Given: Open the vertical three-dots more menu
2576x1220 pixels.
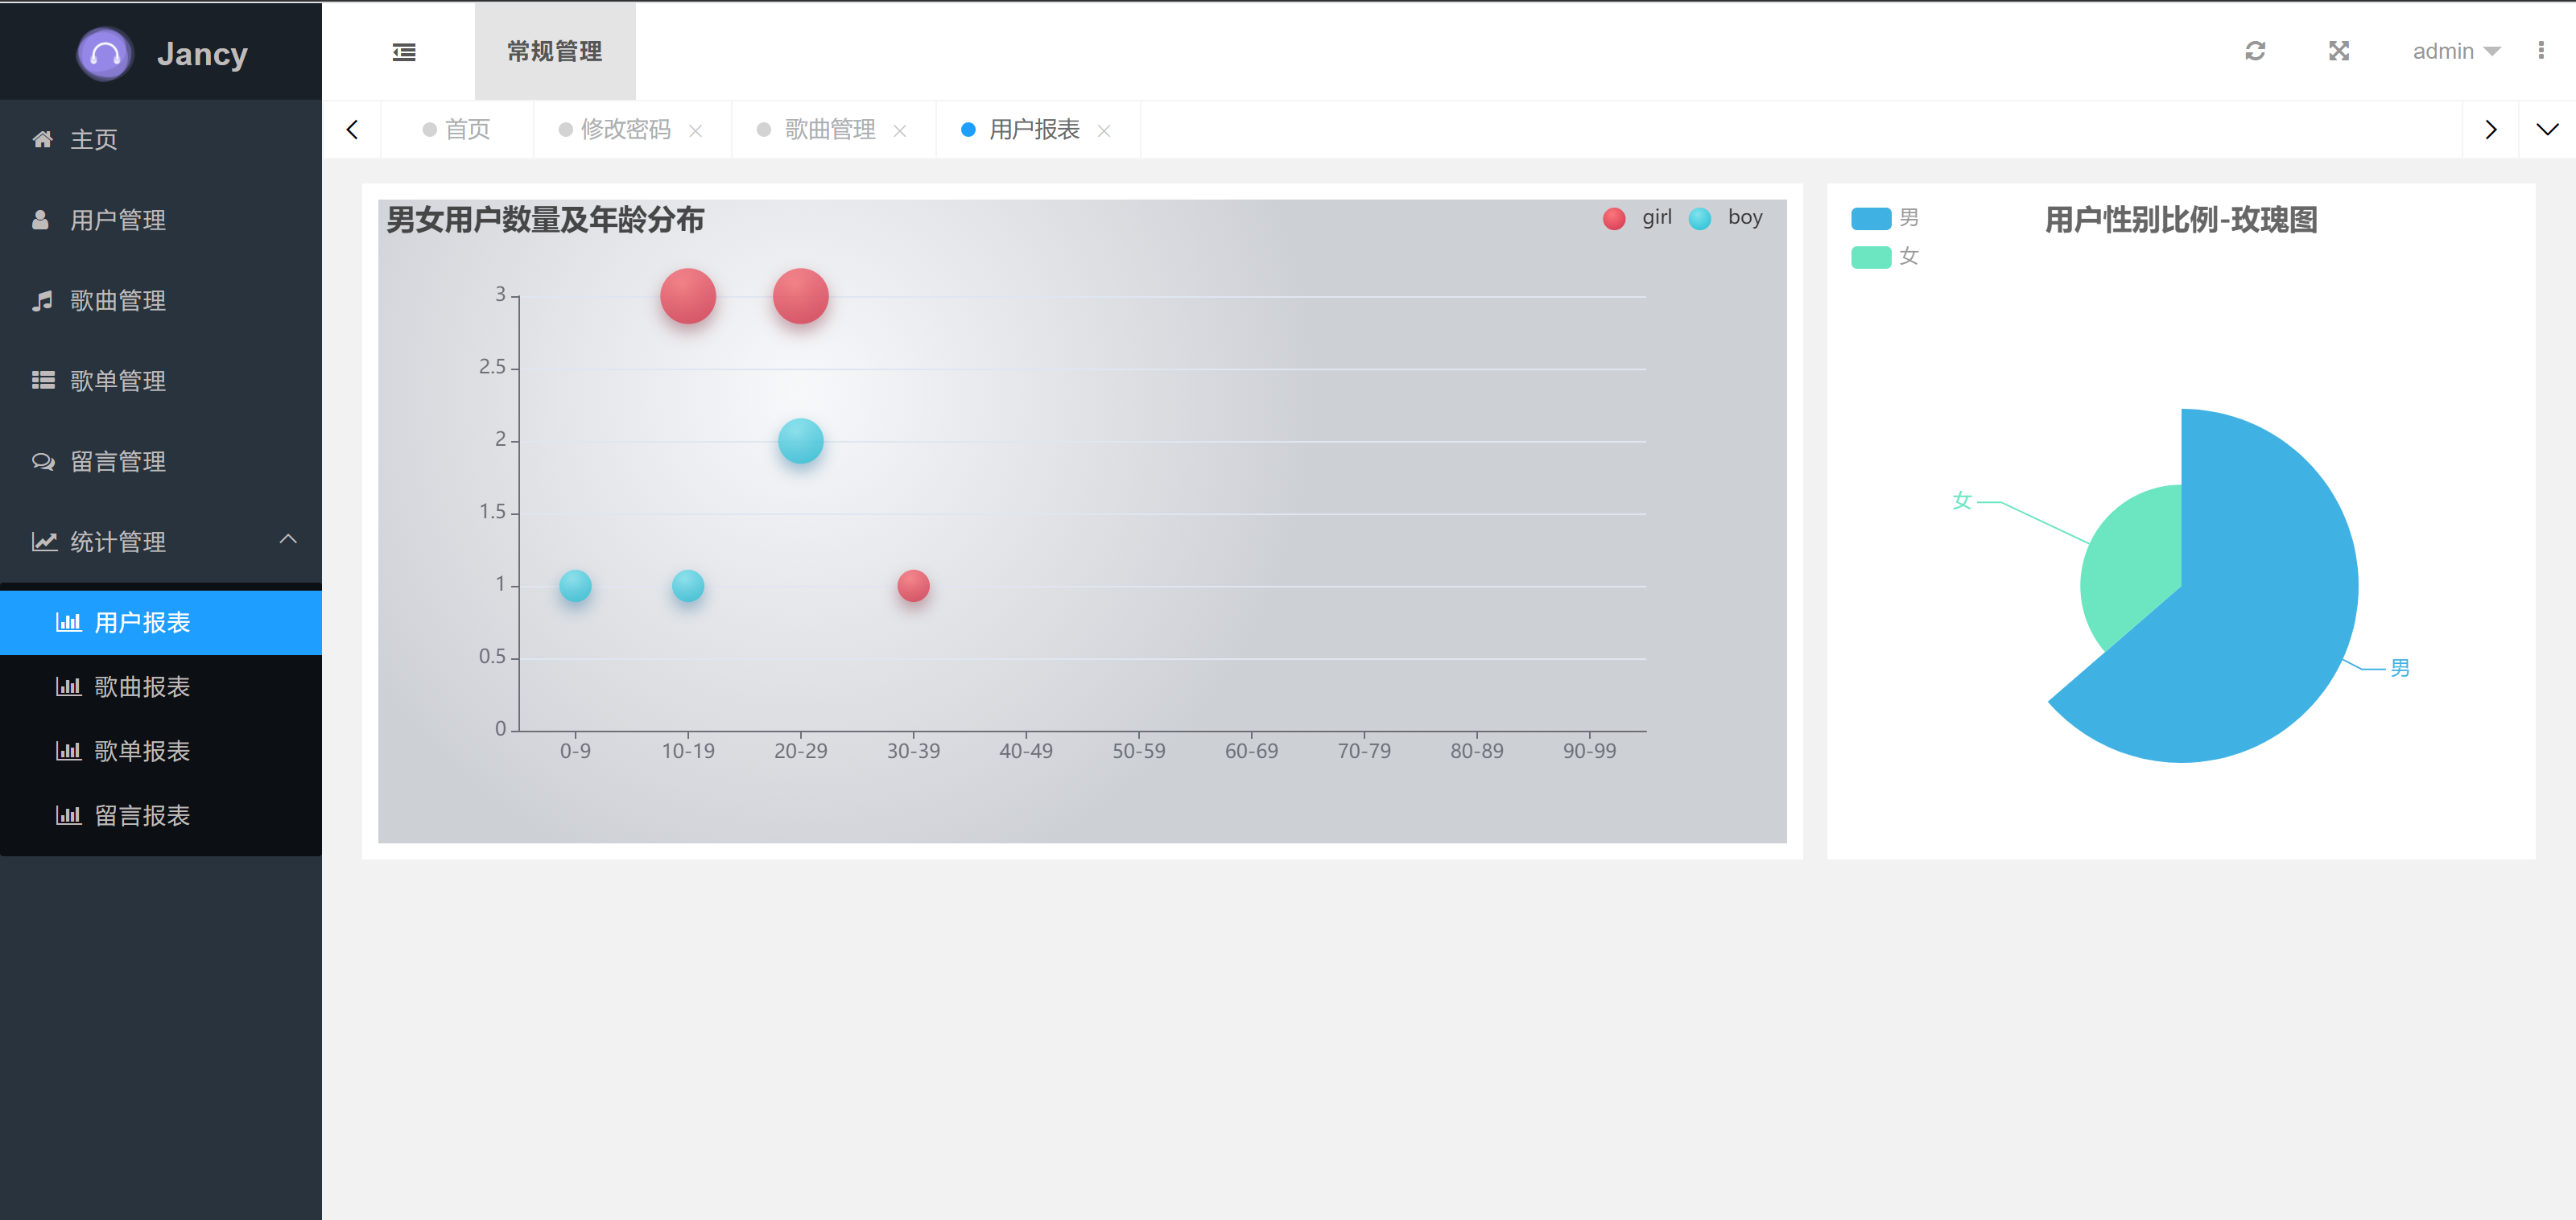Looking at the screenshot, I should point(2540,51).
